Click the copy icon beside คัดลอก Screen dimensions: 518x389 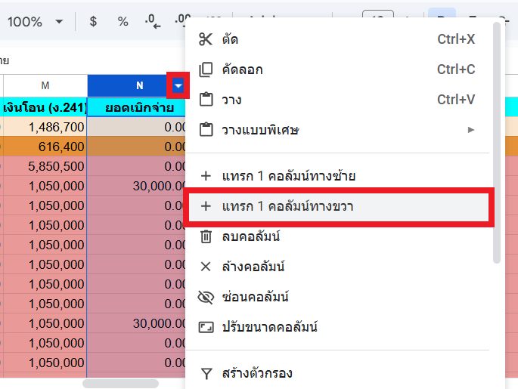[x=206, y=69]
